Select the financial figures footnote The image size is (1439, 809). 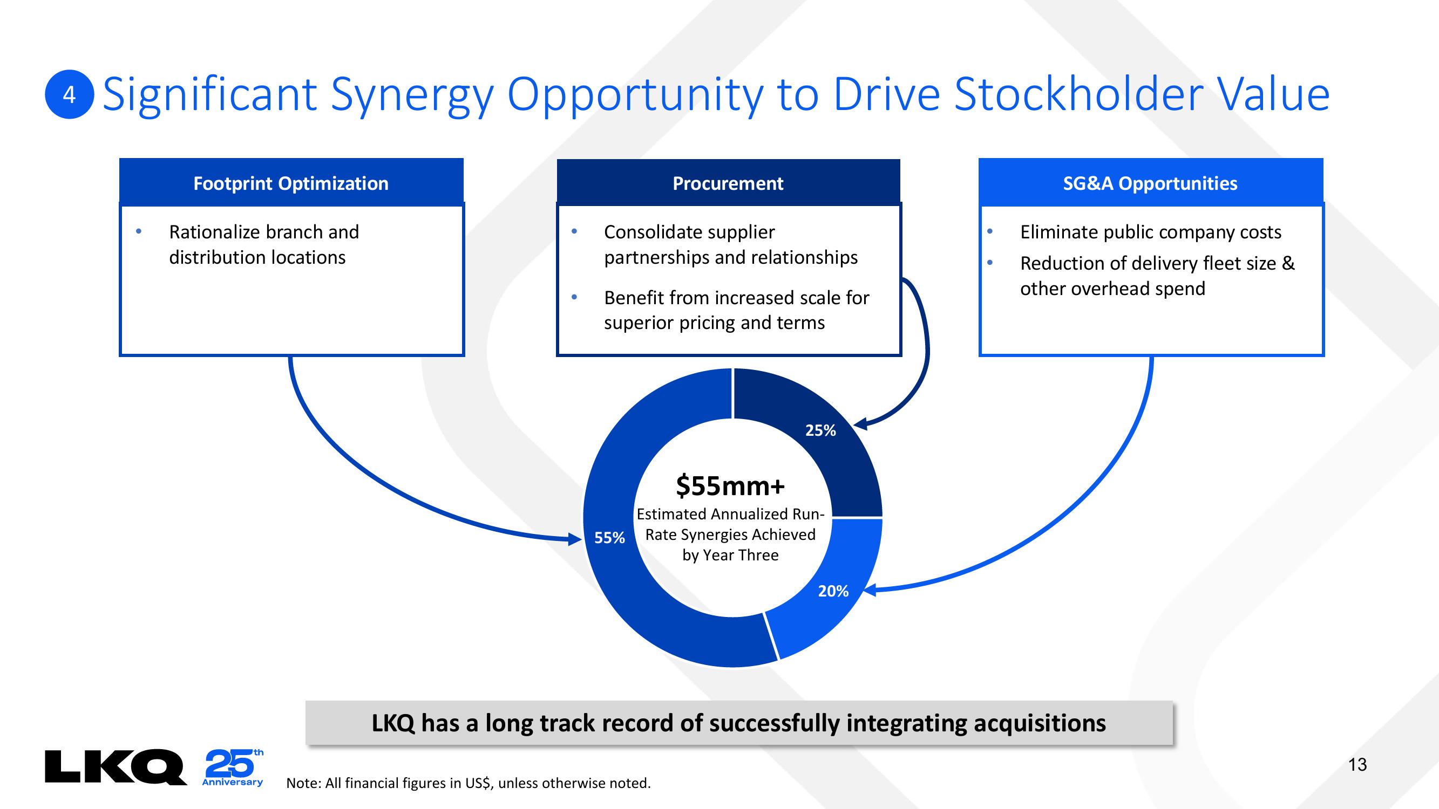point(468,783)
